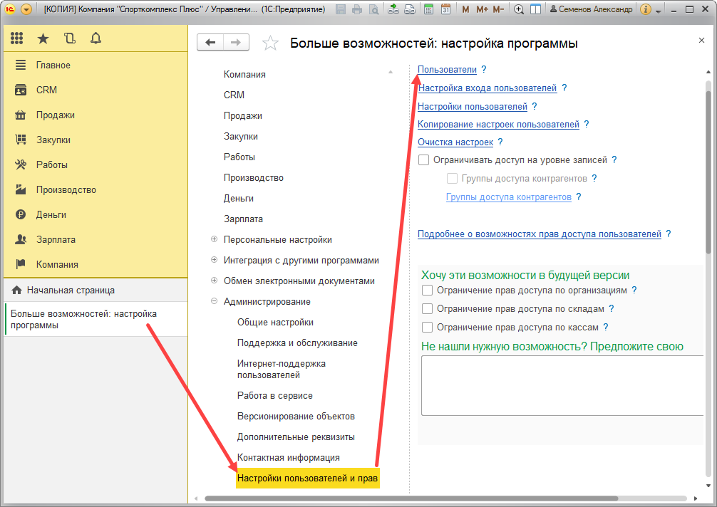This screenshot has height=507, width=717.
Task: Add page to favorites with star outline
Action: (270, 43)
